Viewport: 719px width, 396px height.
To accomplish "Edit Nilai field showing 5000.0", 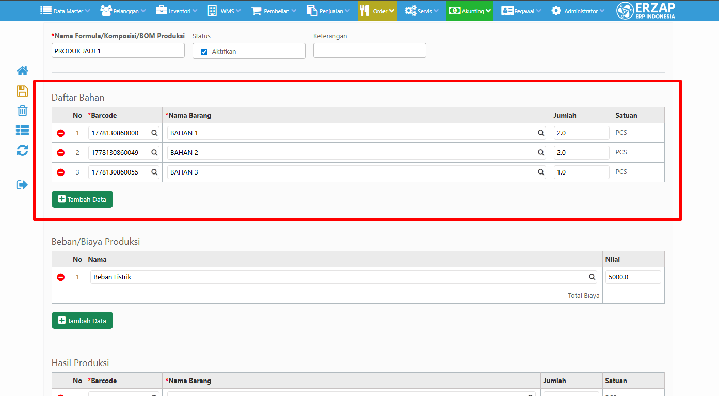I will [x=633, y=277].
